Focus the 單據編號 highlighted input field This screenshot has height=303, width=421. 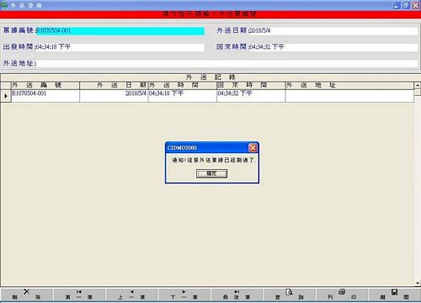point(120,31)
